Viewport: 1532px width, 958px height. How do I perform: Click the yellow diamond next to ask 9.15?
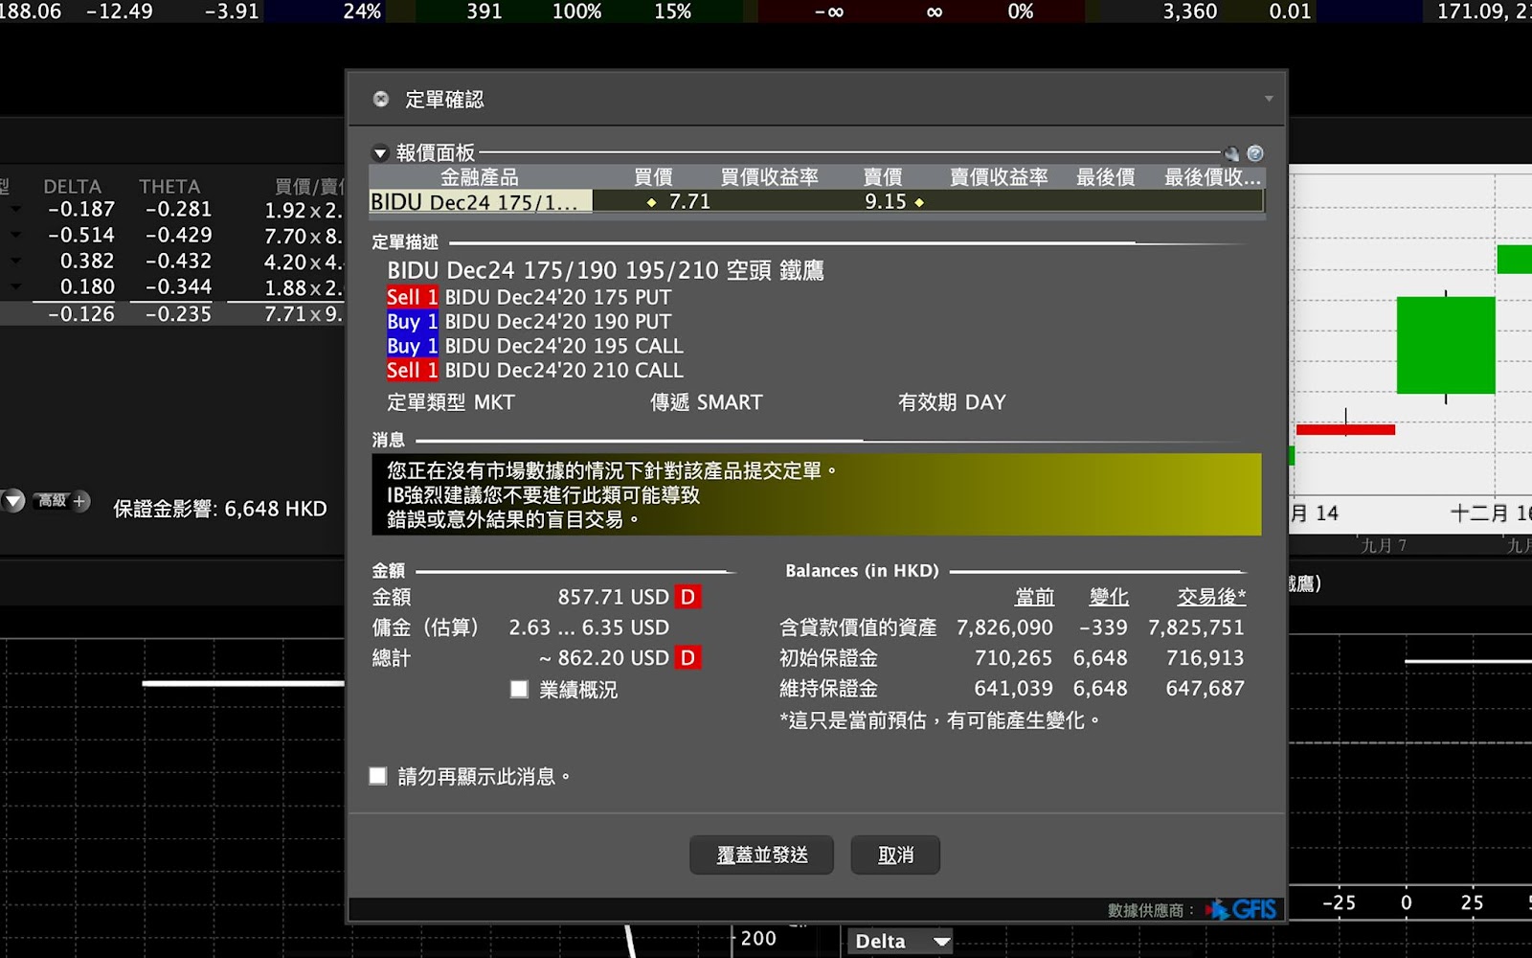(919, 202)
